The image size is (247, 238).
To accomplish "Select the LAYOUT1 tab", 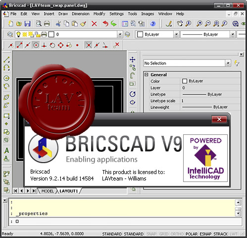I will point(68,191).
